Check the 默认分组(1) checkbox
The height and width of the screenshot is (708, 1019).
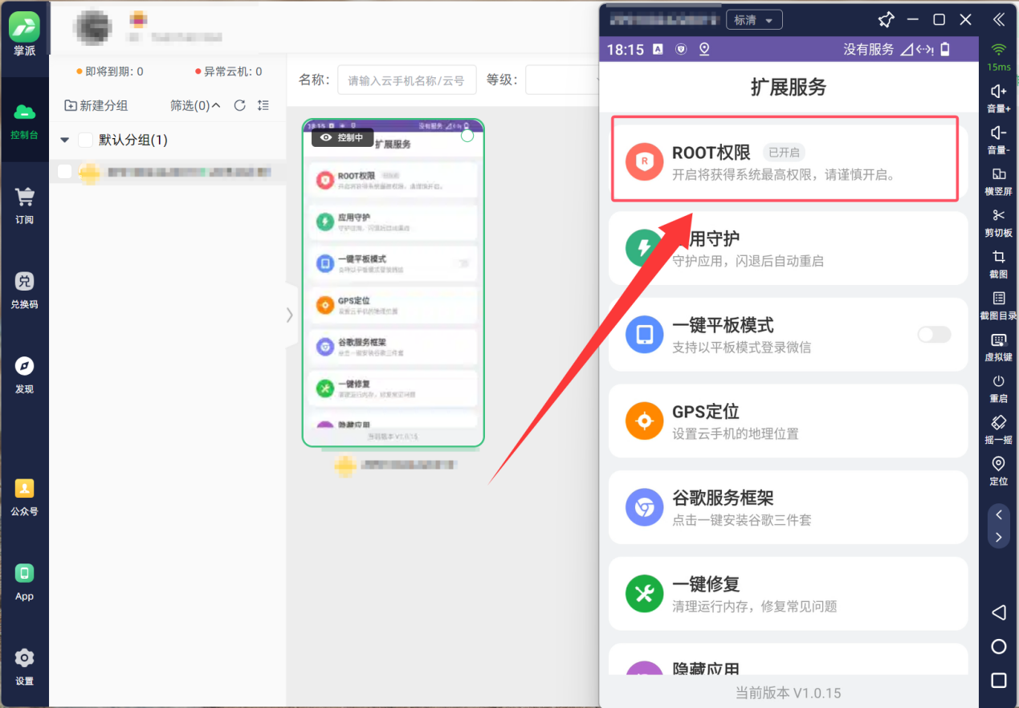click(85, 140)
